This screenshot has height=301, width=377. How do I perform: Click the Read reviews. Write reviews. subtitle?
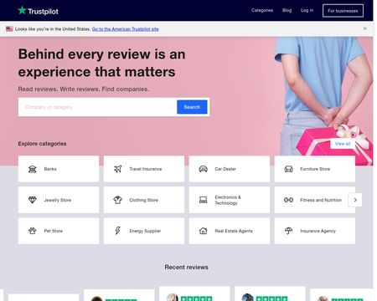click(84, 89)
